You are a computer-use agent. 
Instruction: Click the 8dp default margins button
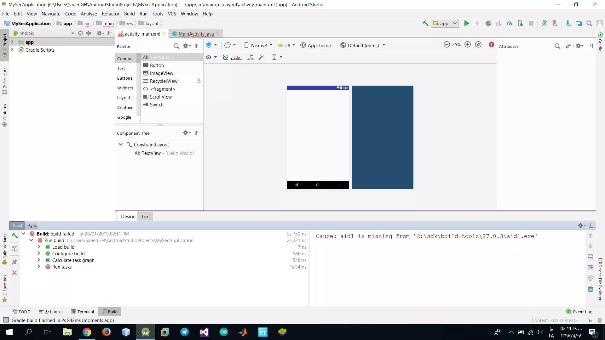(x=237, y=57)
